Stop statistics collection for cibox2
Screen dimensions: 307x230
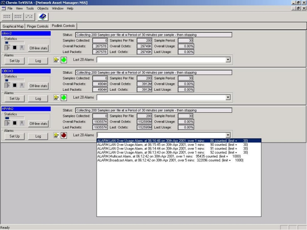pos(15,48)
